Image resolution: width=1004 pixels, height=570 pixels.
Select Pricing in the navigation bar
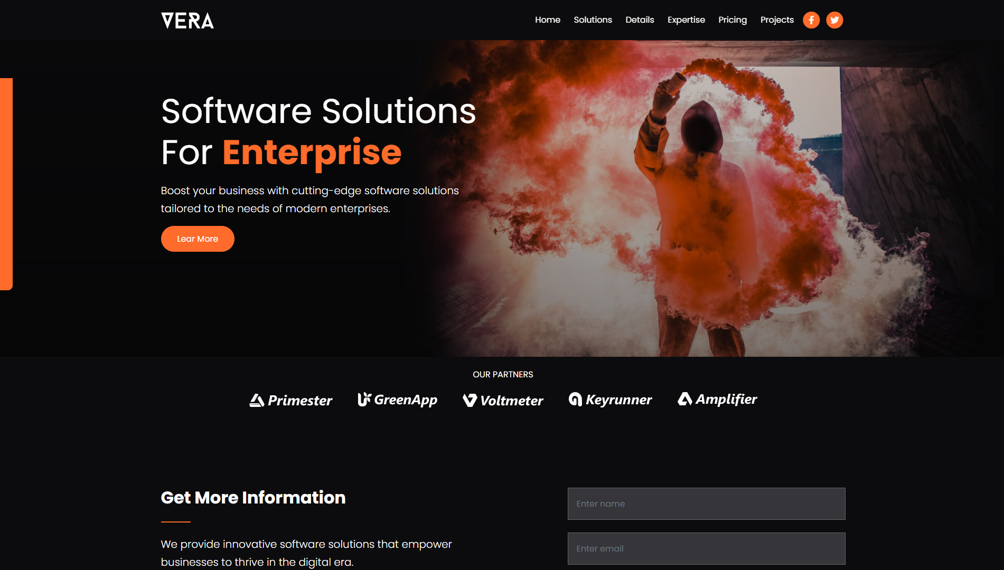[732, 20]
